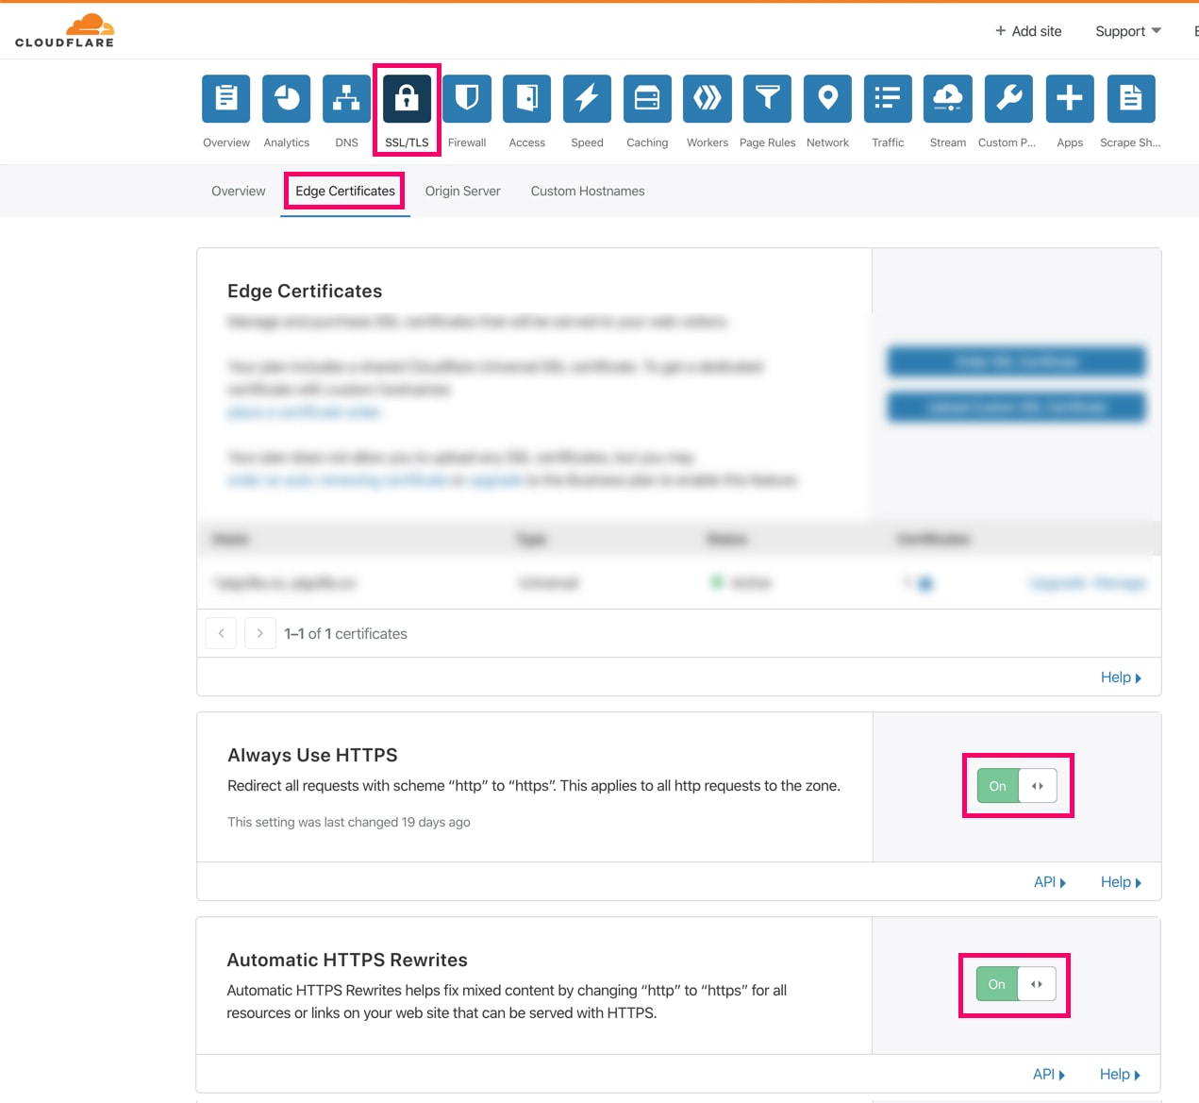Switch to the Edge Certificates tab
The image size is (1199, 1103).
345,191
